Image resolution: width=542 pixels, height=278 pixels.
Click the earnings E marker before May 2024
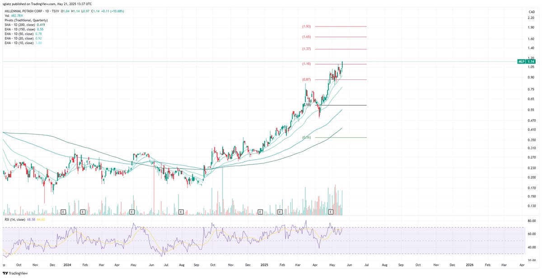pyautogui.click(x=132, y=211)
